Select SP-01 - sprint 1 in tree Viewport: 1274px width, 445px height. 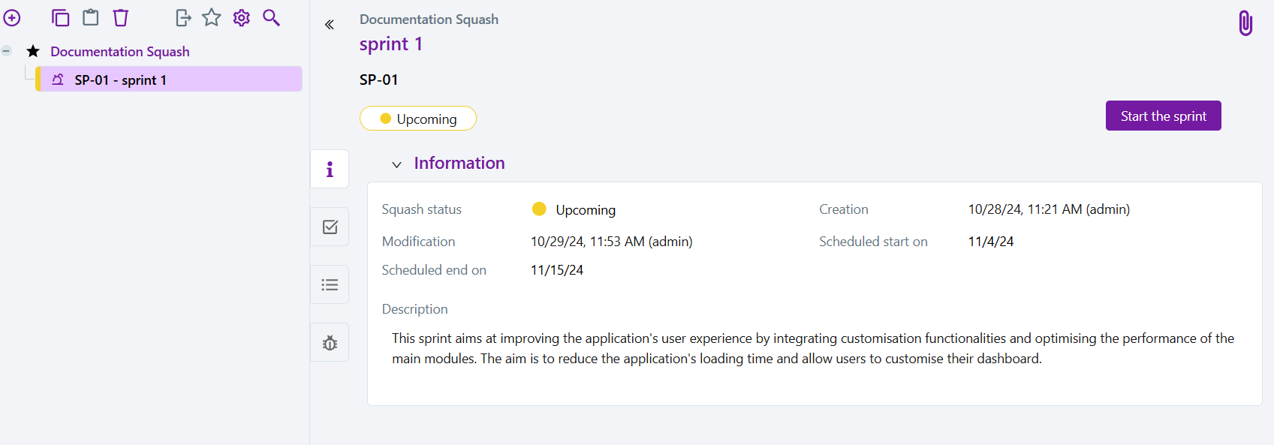point(120,80)
